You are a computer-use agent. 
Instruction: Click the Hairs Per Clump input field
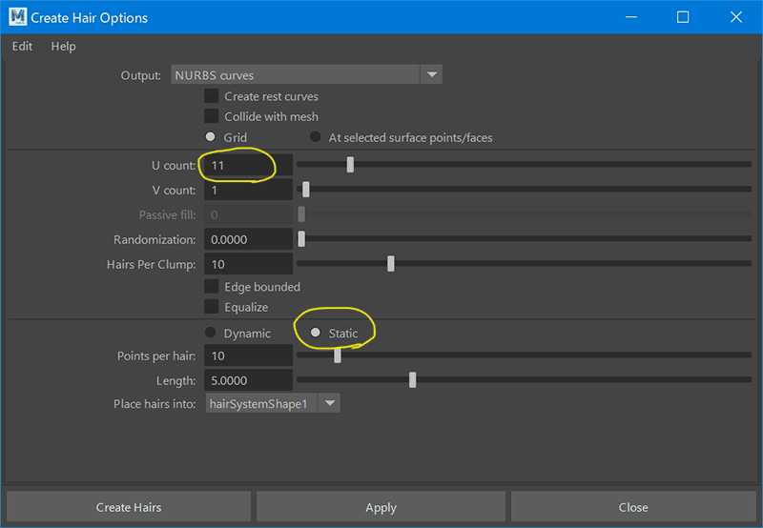[248, 265]
